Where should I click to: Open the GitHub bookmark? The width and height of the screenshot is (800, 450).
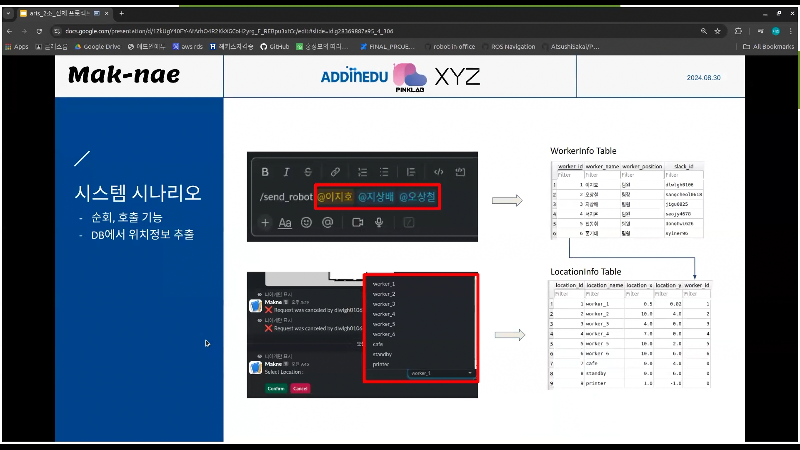coord(275,47)
